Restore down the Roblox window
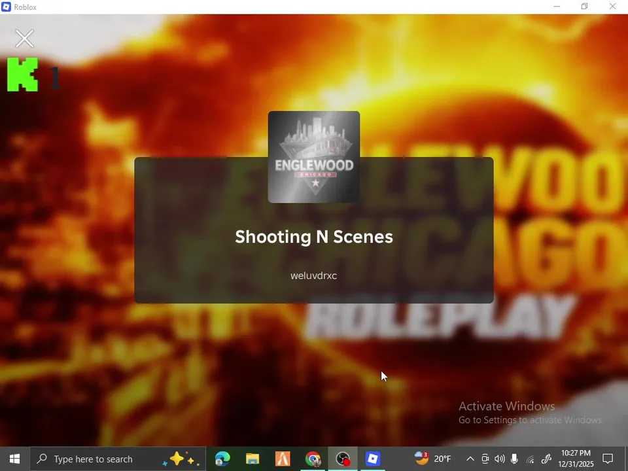628x471 pixels. coord(584,7)
